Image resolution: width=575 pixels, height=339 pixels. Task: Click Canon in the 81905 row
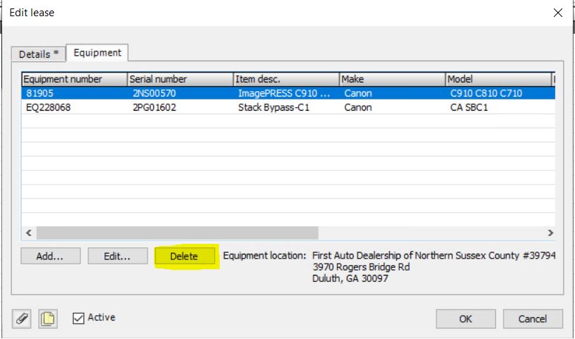[x=358, y=93]
